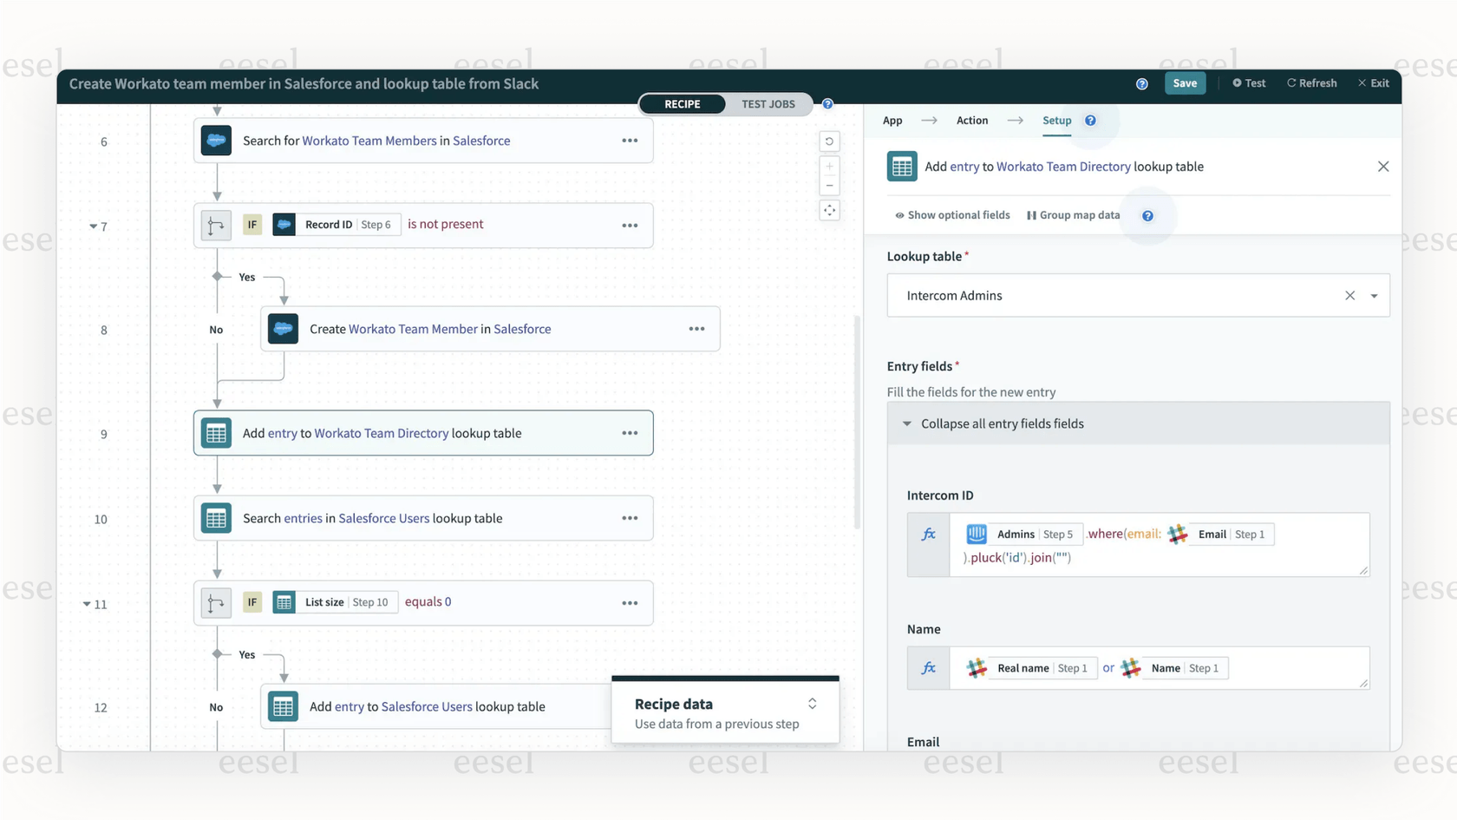This screenshot has height=820, width=1457.
Task: Click the Recipe data step selector arrows
Action: coord(813,704)
